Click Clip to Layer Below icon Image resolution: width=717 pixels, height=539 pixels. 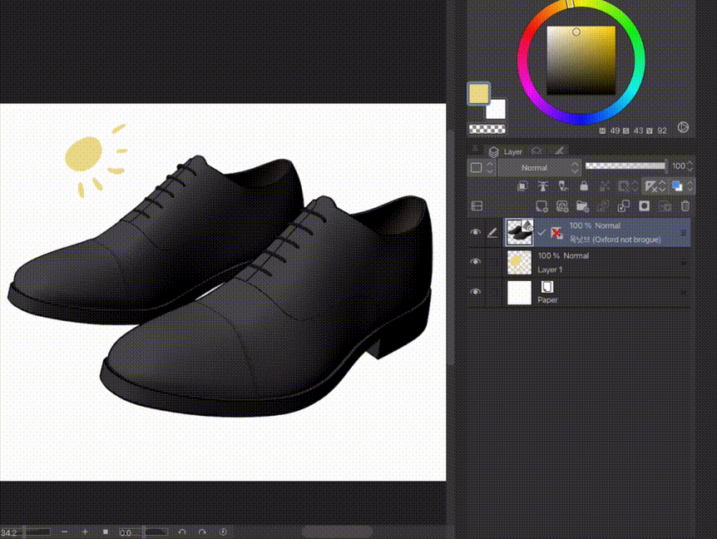coord(522,186)
